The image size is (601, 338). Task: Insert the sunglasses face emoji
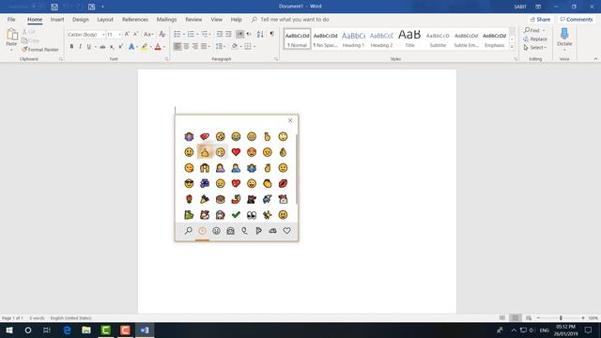189,184
